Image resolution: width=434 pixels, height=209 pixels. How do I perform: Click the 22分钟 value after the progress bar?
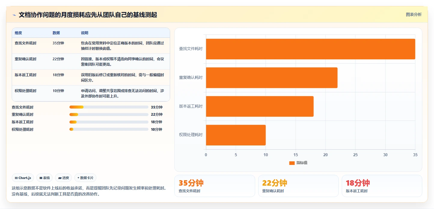tap(157, 115)
